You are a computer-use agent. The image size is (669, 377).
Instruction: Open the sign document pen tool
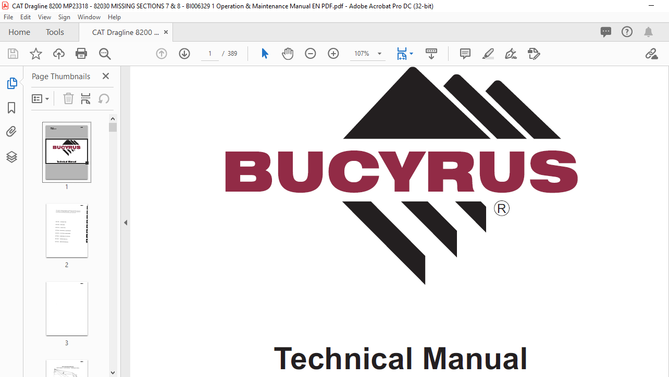point(511,54)
